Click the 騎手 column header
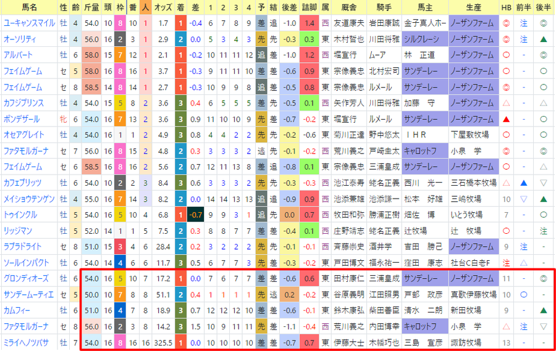 point(384,7)
